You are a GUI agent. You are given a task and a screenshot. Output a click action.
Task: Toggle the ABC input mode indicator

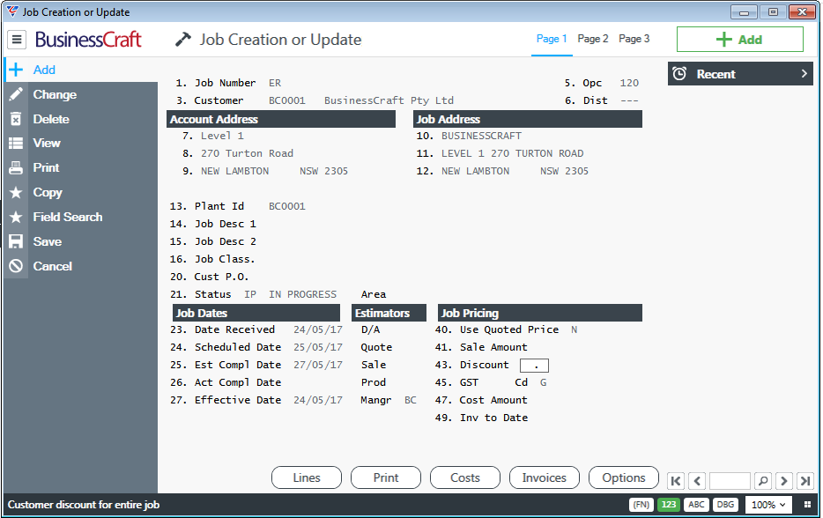pyautogui.click(x=696, y=505)
